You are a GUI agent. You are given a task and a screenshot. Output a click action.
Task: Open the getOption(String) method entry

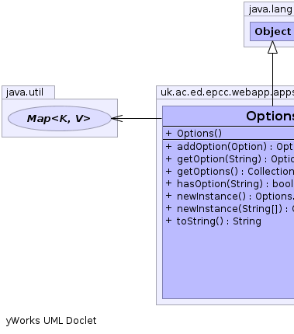point(235,159)
